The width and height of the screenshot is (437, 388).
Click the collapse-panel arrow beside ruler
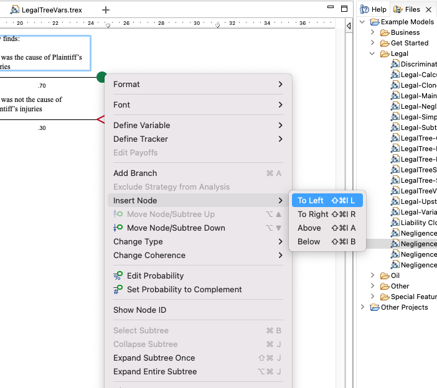[349, 25]
